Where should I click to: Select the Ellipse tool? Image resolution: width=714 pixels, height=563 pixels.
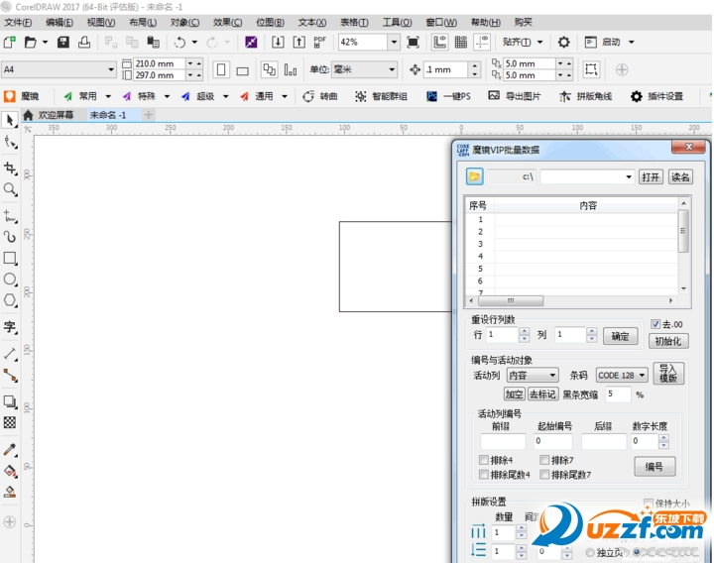10,279
